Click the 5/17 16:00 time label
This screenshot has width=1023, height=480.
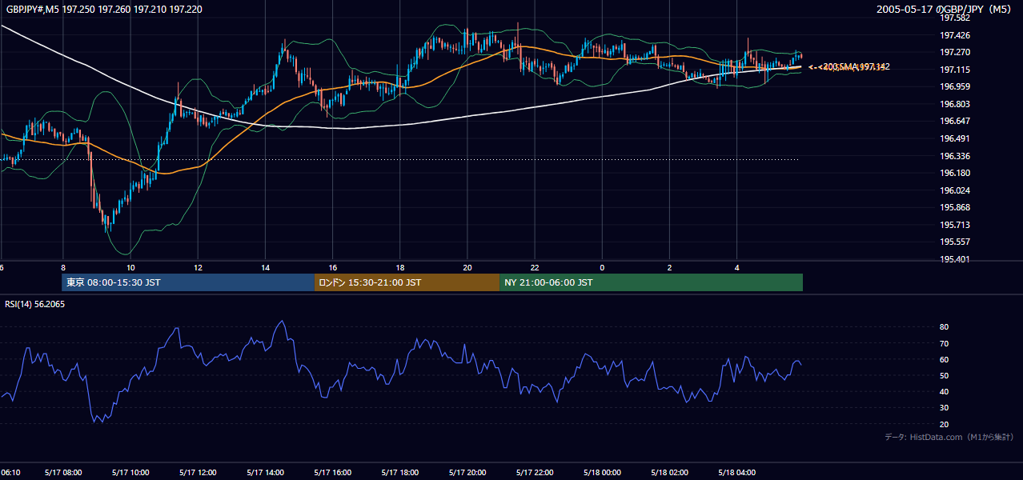(332, 473)
